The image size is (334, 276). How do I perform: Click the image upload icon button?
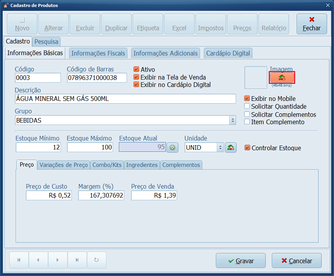coord(282,78)
